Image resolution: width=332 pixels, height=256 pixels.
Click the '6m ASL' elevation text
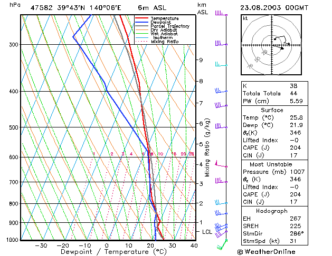pyautogui.click(x=152, y=8)
